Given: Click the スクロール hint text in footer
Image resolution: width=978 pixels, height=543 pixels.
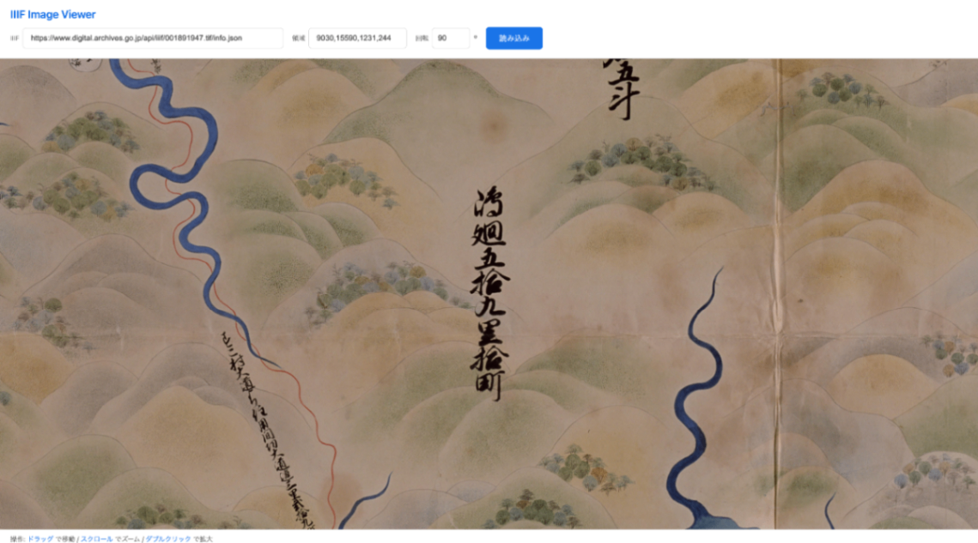Looking at the screenshot, I should (97, 539).
